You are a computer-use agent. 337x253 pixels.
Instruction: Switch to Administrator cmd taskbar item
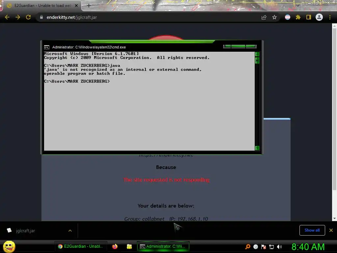tap(163, 246)
